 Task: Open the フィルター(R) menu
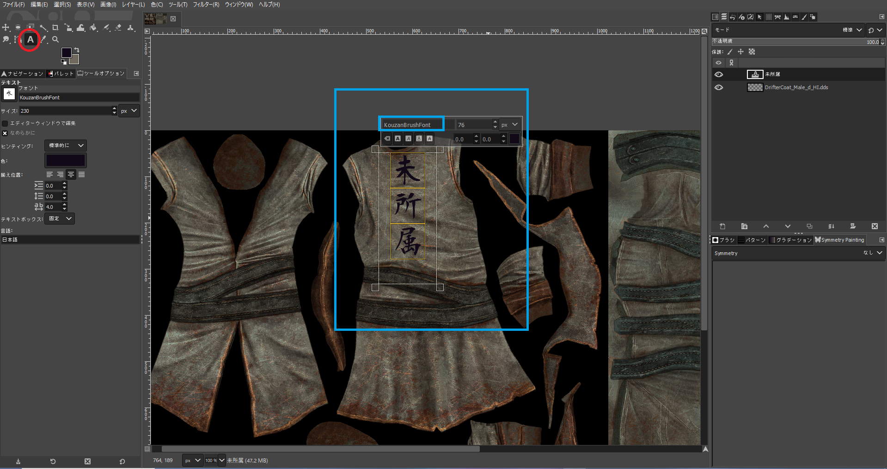point(206,5)
